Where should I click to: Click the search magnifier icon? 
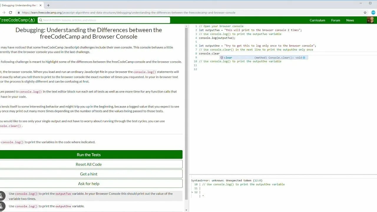click(x=40, y=20)
